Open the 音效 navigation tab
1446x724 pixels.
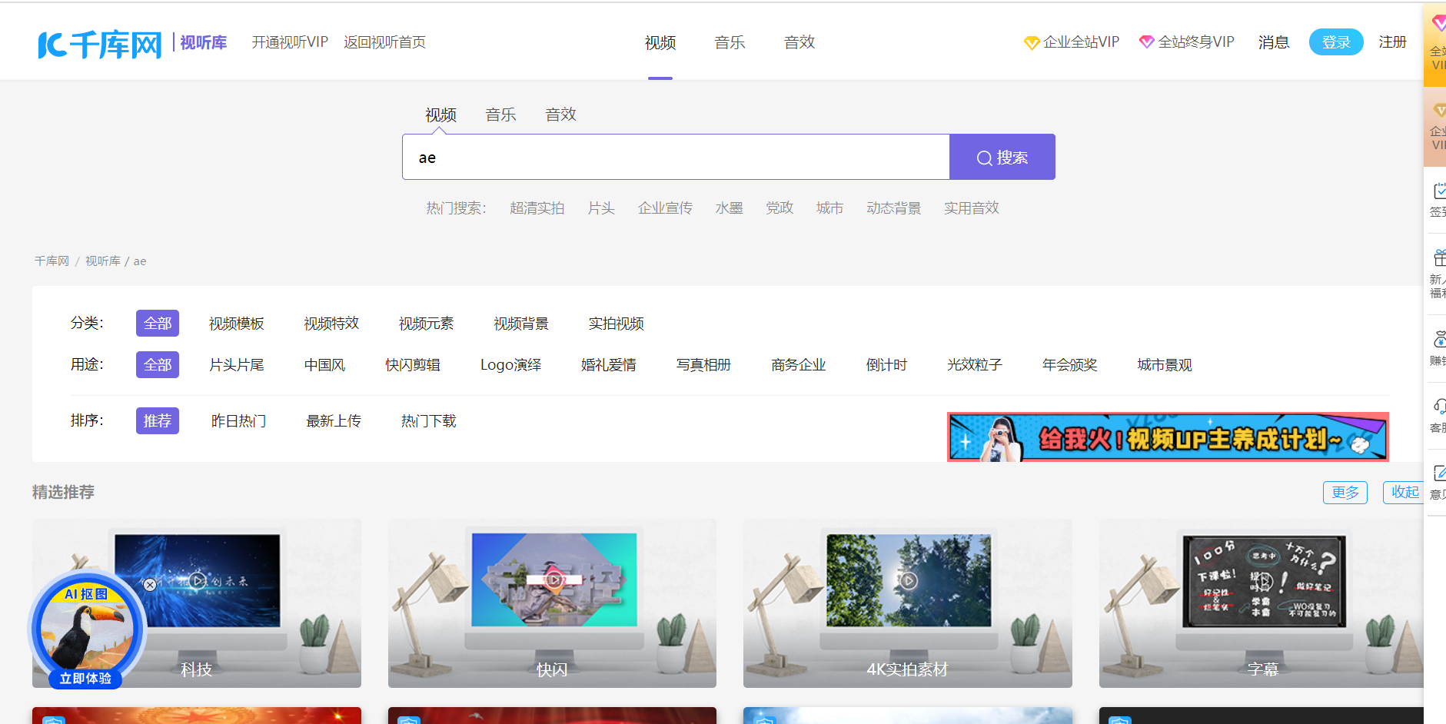coord(799,42)
